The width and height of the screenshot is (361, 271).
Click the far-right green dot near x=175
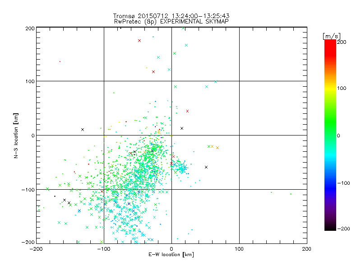(x=291, y=194)
